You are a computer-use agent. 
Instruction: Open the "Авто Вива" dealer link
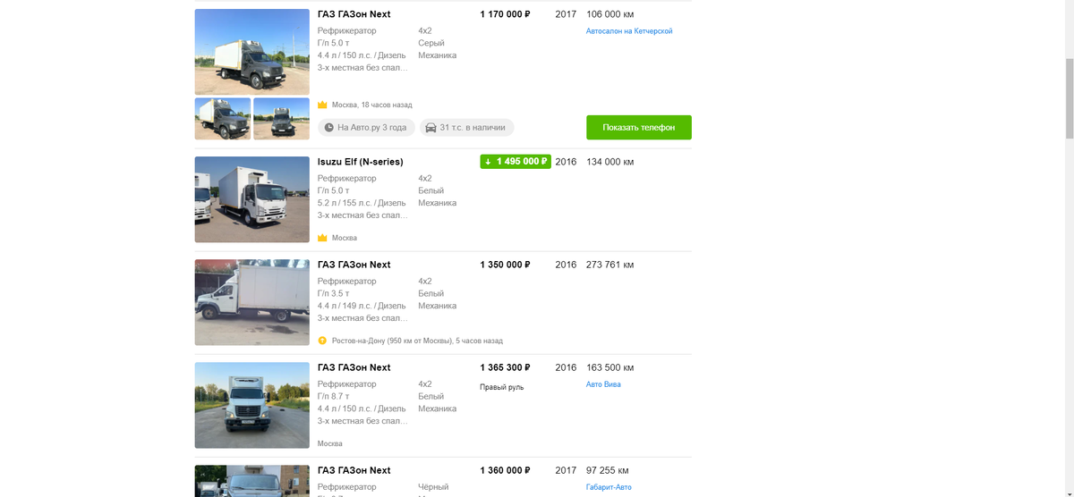(x=602, y=384)
